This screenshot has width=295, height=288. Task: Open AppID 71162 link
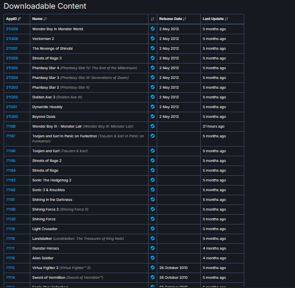tap(11, 190)
